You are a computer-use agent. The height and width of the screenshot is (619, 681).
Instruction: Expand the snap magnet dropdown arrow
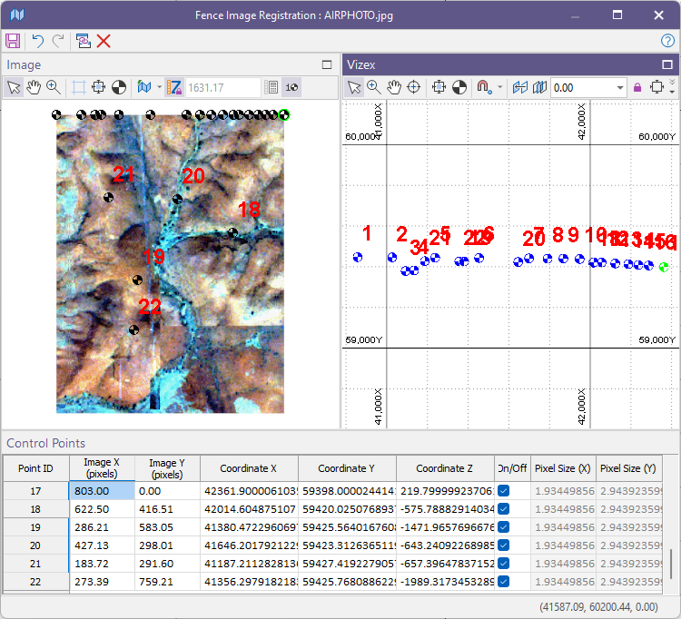point(498,88)
